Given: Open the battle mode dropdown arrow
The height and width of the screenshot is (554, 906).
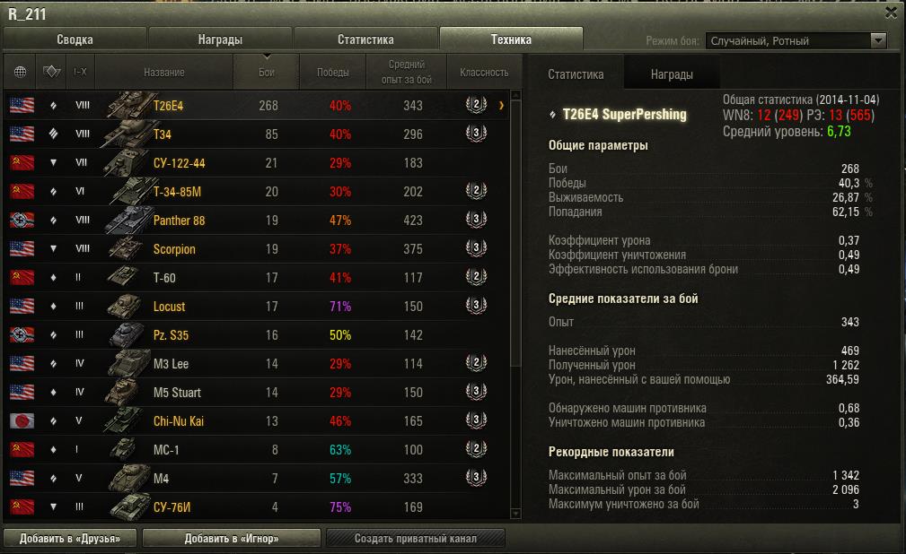Looking at the screenshot, I should tap(877, 40).
